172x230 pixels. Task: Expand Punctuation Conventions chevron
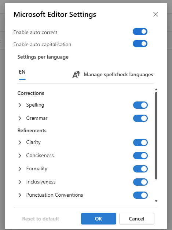click(20, 195)
